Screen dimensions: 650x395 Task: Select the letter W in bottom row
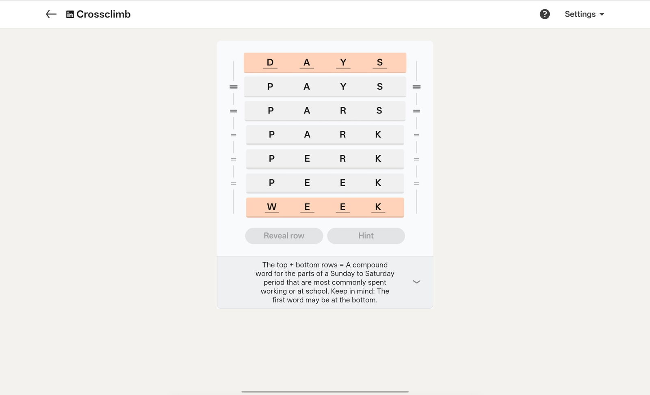tap(272, 207)
